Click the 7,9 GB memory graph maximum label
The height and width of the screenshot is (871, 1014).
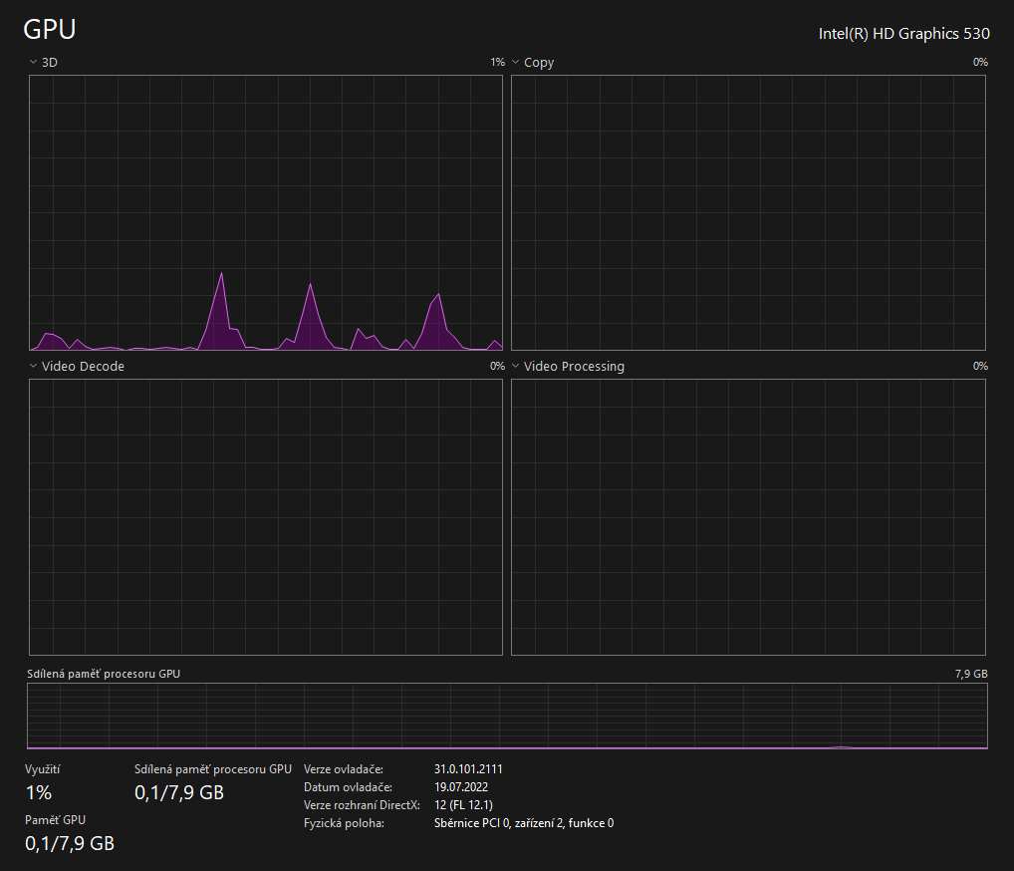point(970,674)
